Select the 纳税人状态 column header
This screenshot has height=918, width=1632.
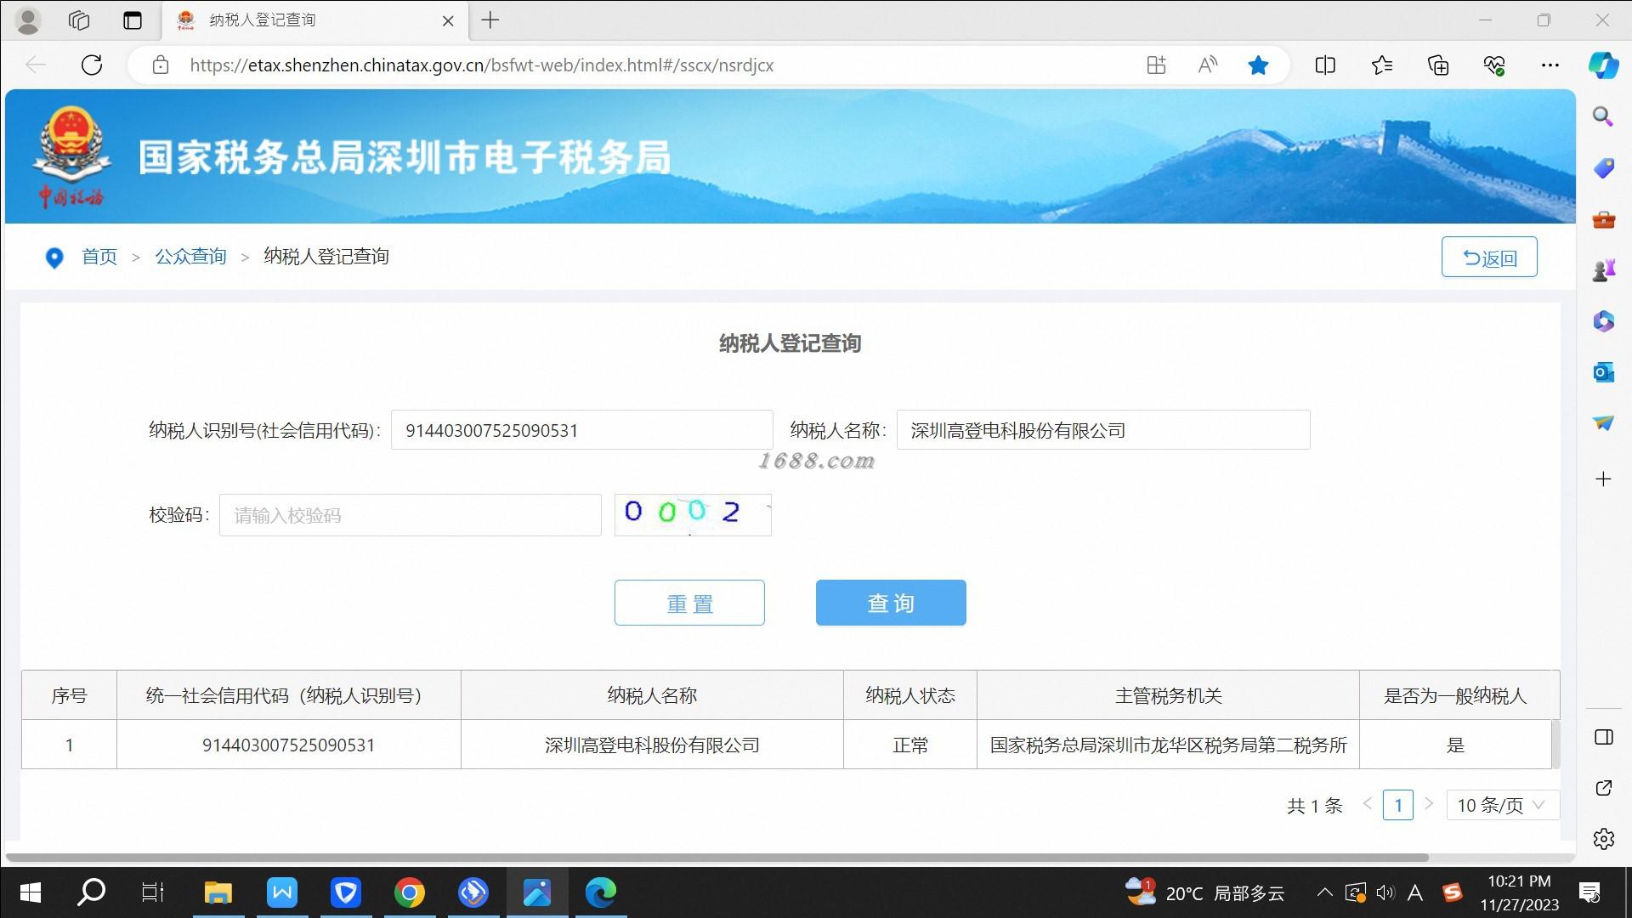(910, 695)
